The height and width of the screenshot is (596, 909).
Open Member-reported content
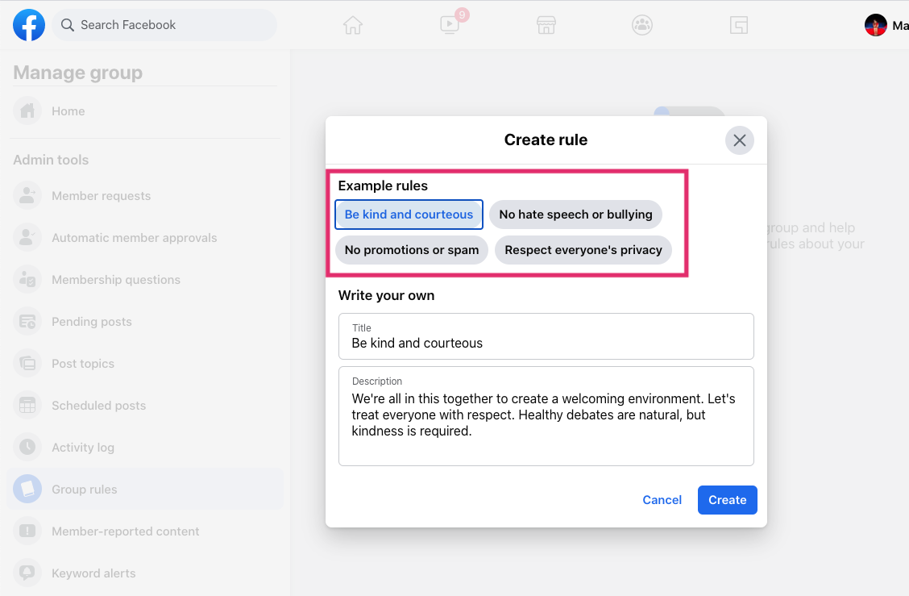tap(145, 531)
